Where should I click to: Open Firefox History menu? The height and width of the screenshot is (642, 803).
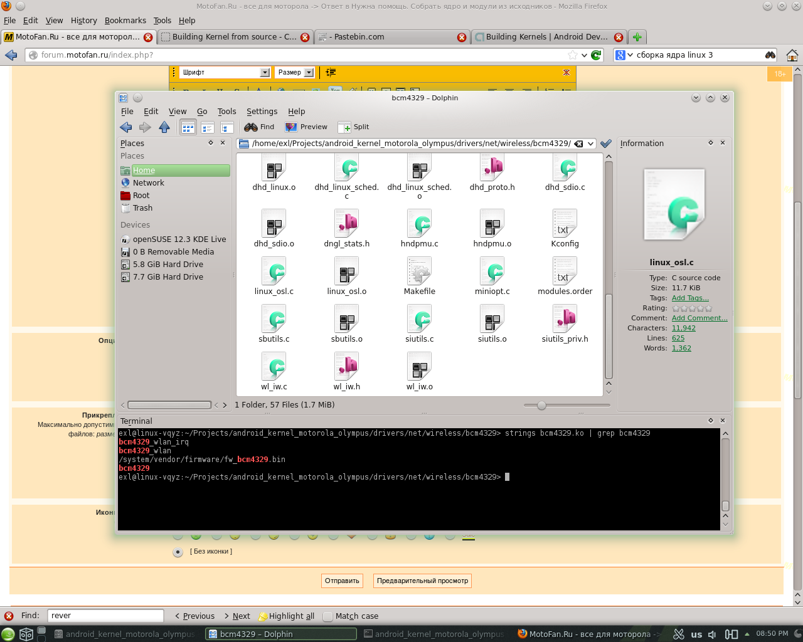[x=83, y=21]
